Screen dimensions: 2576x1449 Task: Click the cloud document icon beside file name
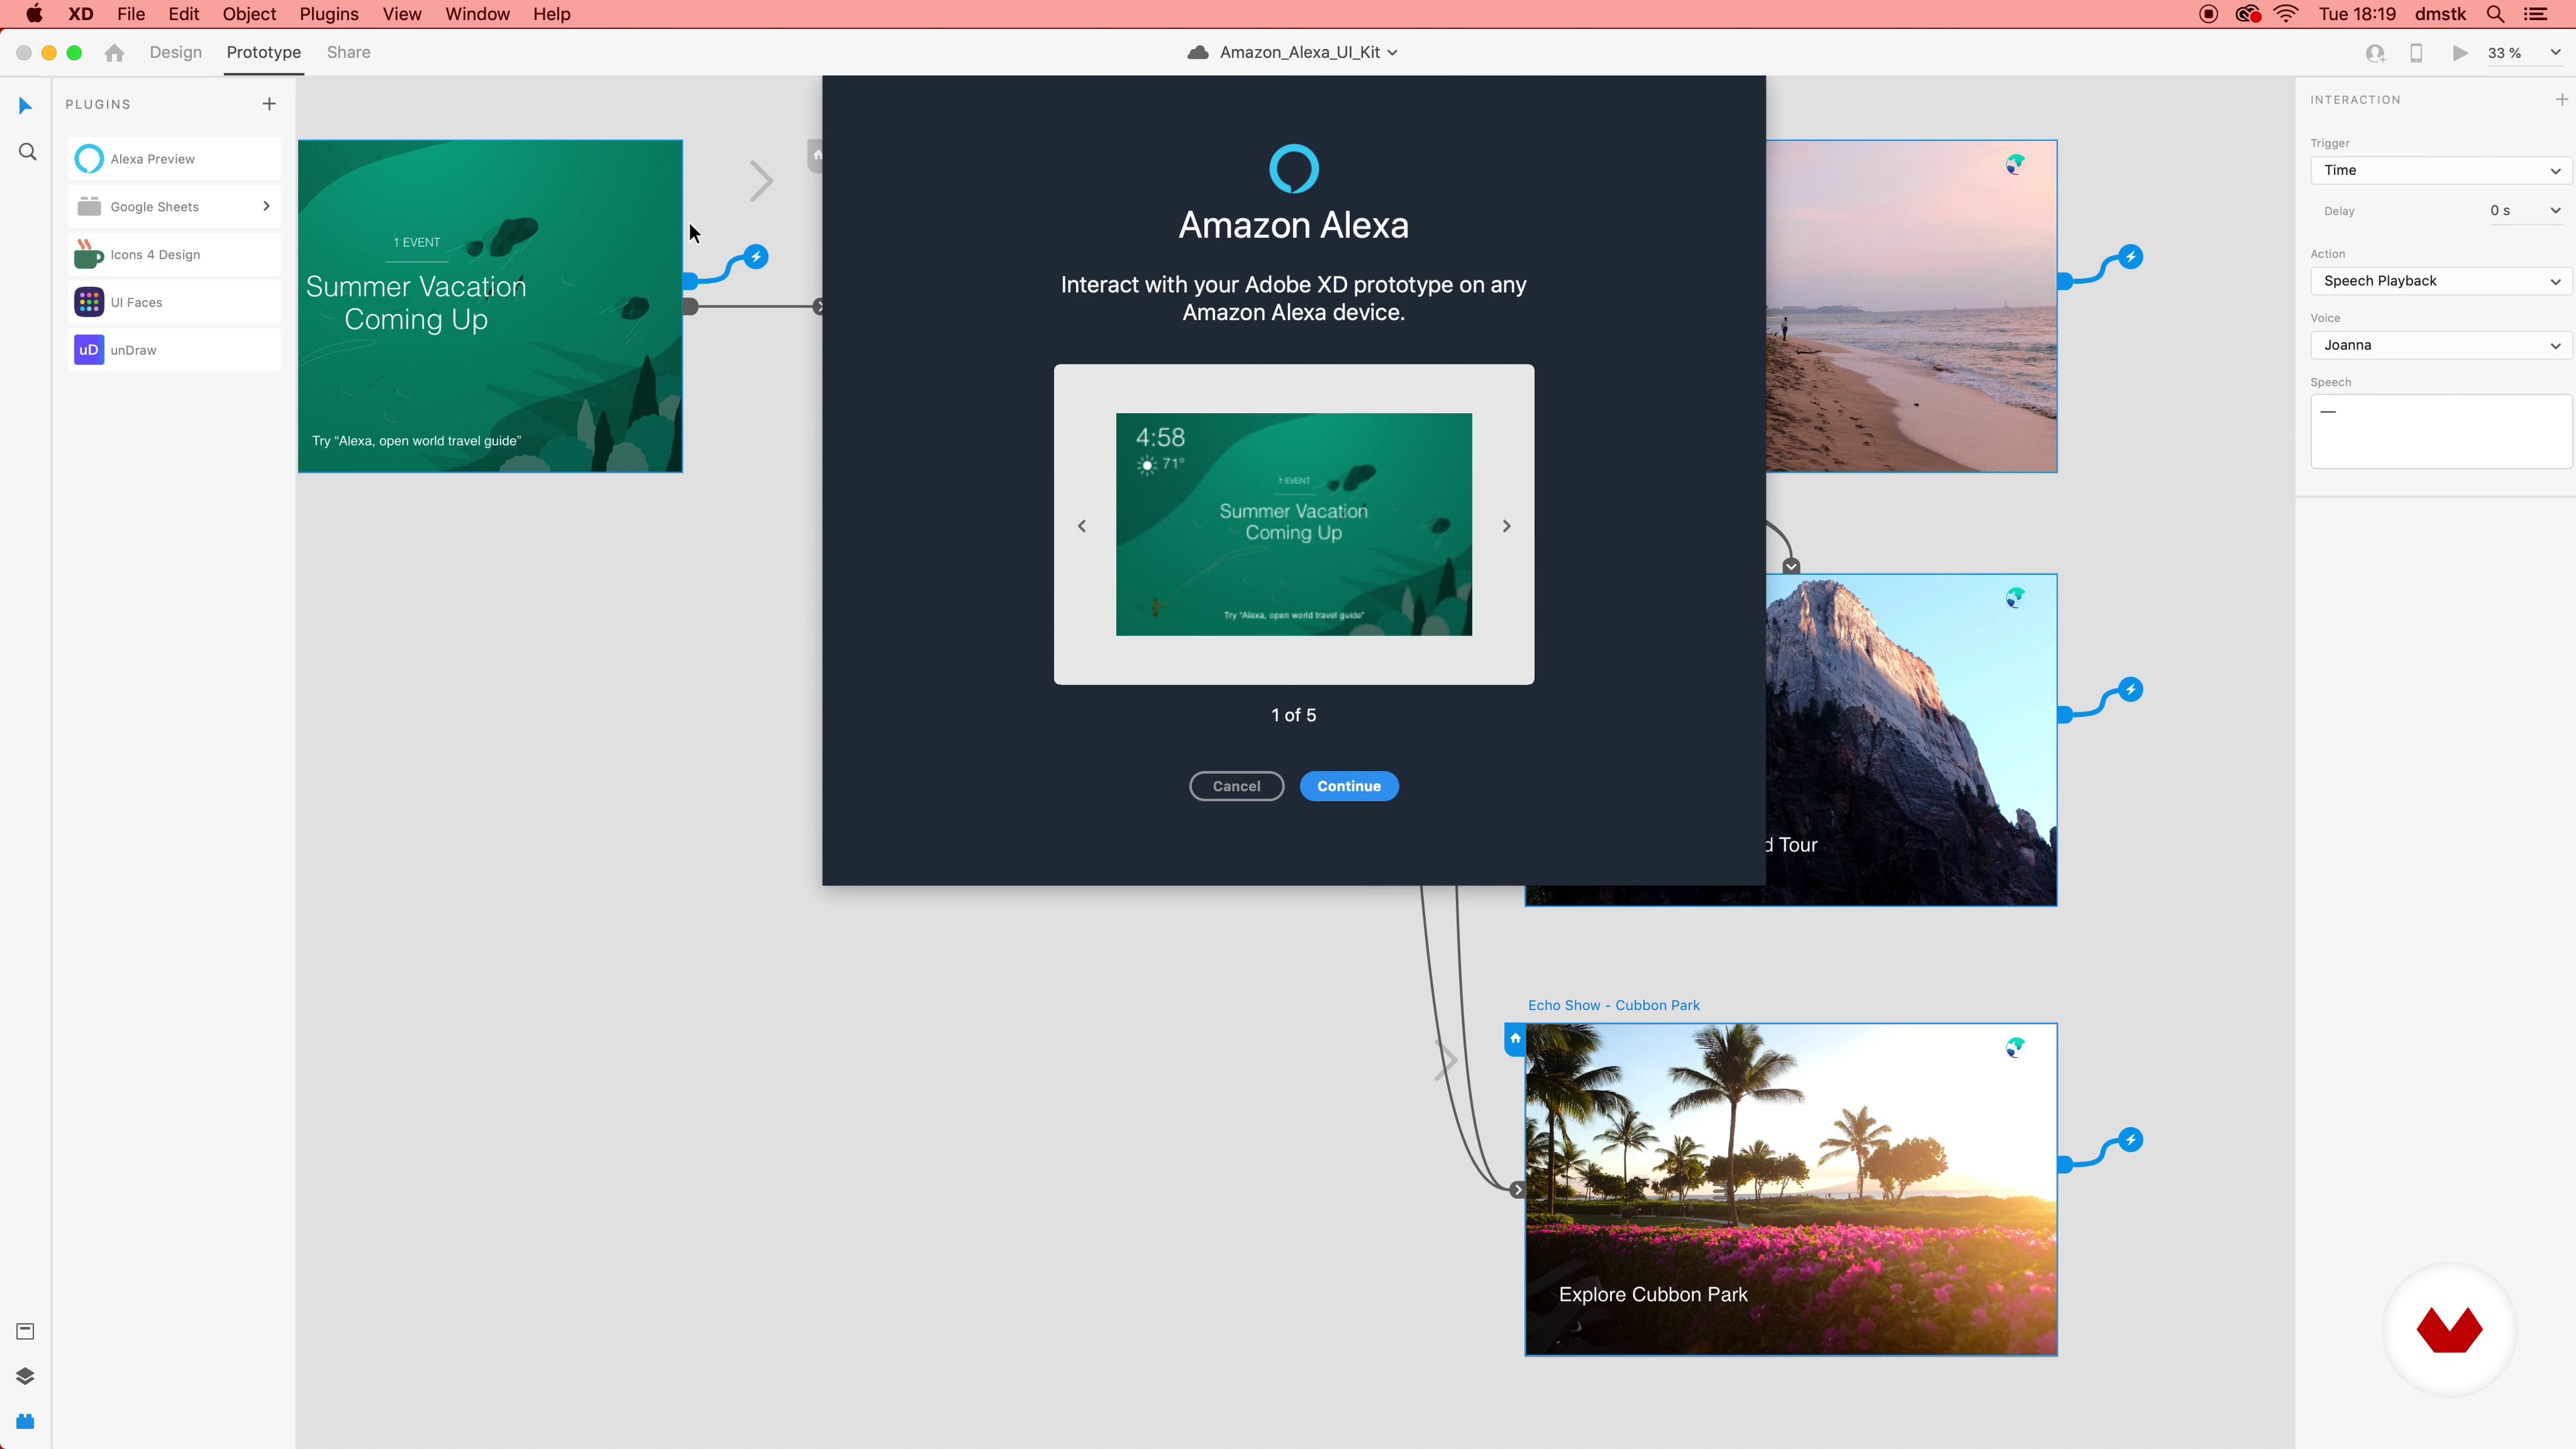point(1197,52)
